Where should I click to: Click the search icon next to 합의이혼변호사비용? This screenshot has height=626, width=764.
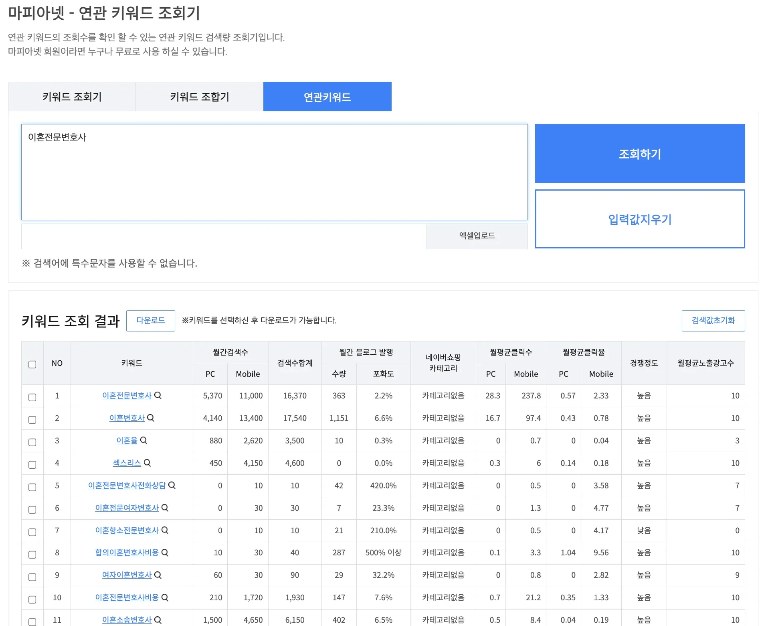pyautogui.click(x=165, y=553)
